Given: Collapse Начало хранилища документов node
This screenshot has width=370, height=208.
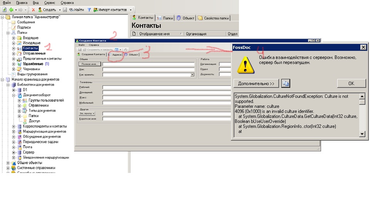Looking at the screenshot, I should point(2,80).
